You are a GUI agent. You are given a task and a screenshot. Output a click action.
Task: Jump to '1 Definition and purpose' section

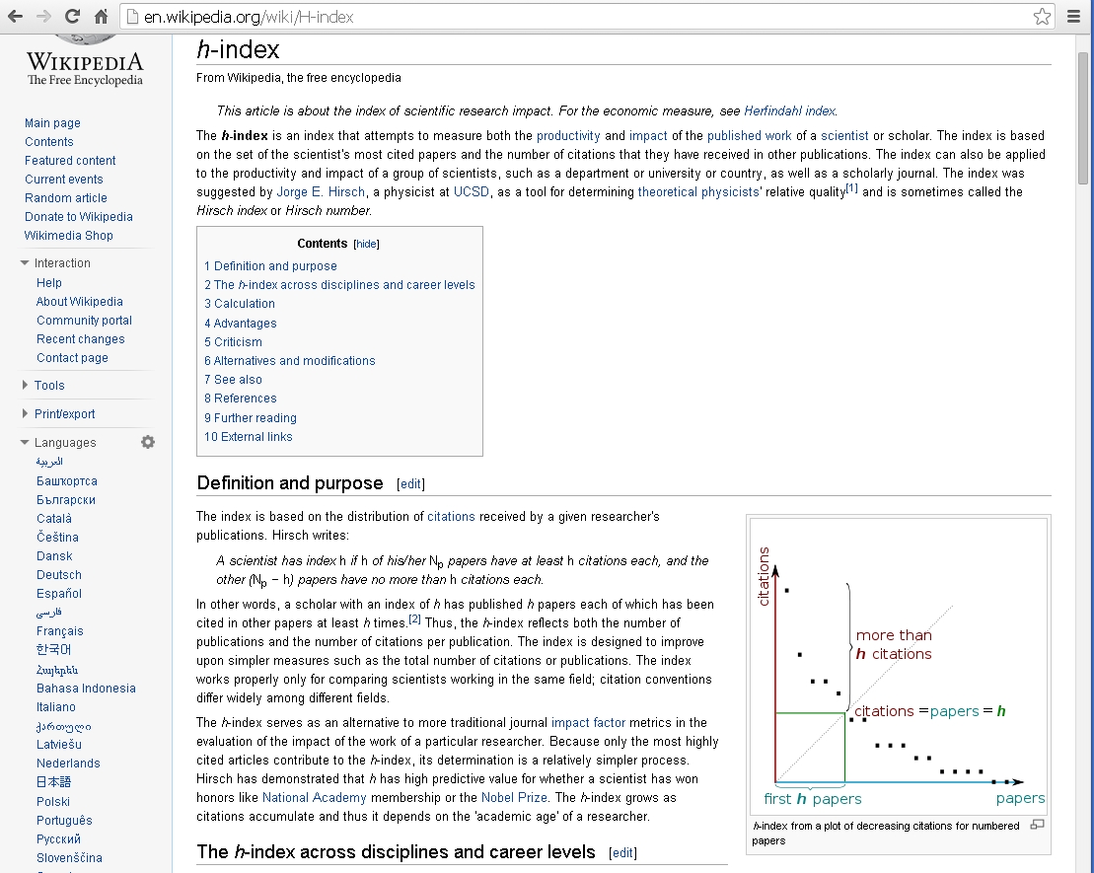pyautogui.click(x=270, y=266)
